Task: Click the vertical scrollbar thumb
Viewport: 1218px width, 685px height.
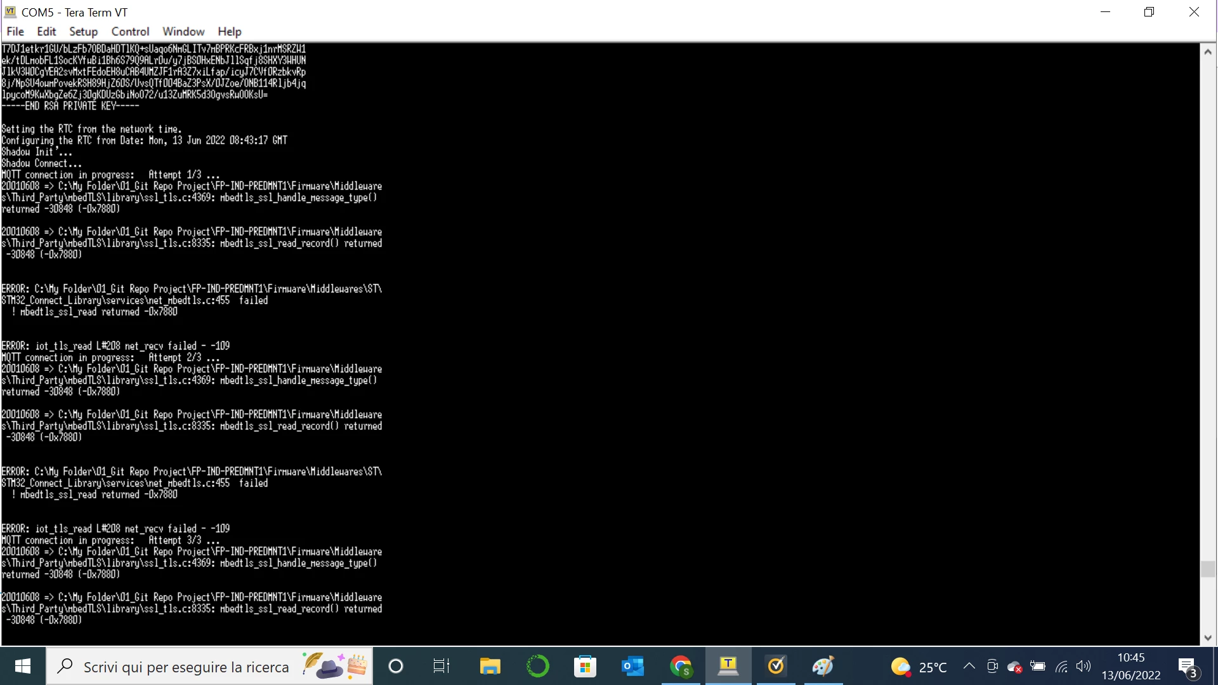Action: click(1208, 569)
